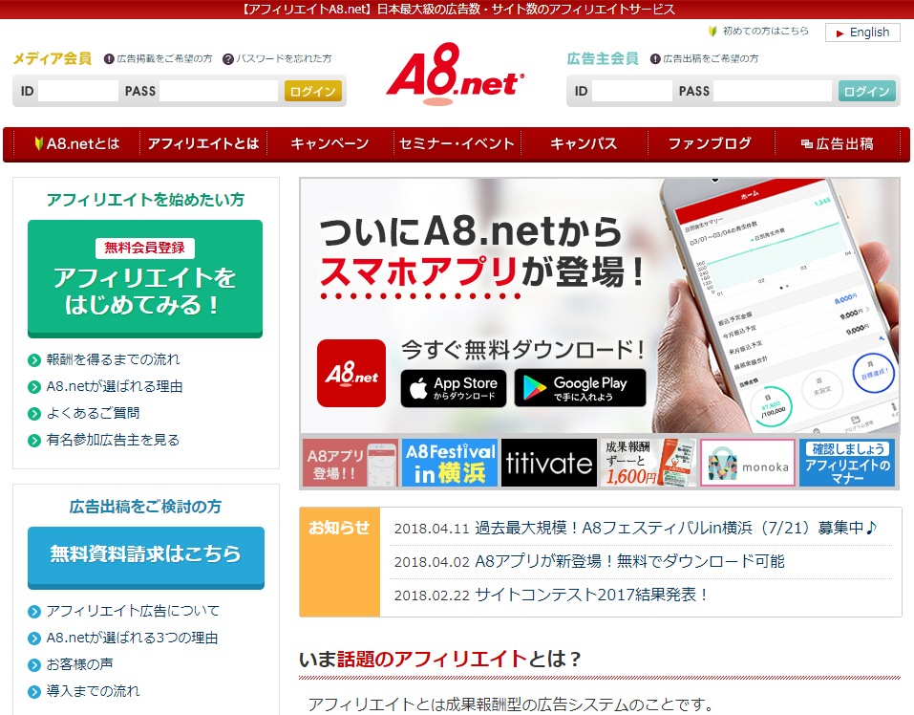Viewport: 914px width, 715px height.
Task: Select the アフィリエイトのマナー banner thumbnail
Action: click(847, 463)
